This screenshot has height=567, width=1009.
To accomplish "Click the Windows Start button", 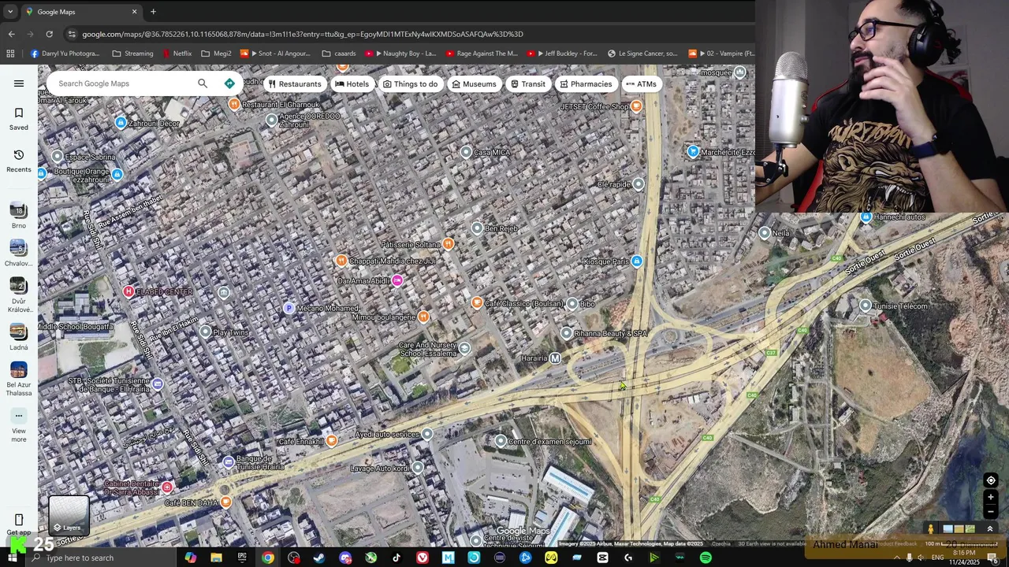I will click(12, 558).
